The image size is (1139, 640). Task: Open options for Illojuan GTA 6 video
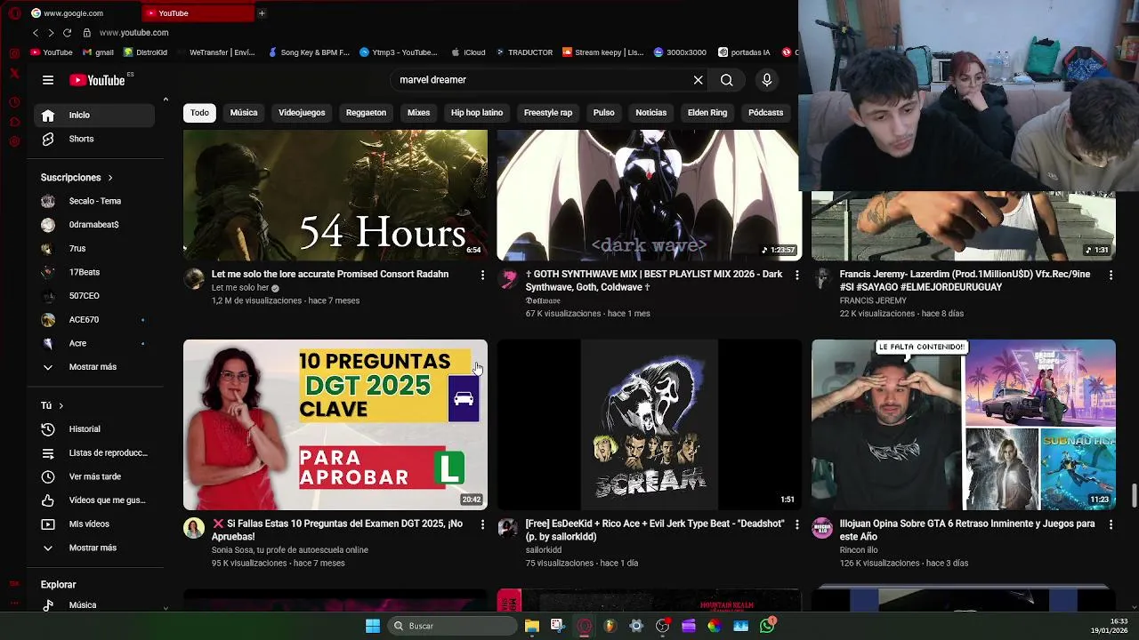pos(1111,525)
